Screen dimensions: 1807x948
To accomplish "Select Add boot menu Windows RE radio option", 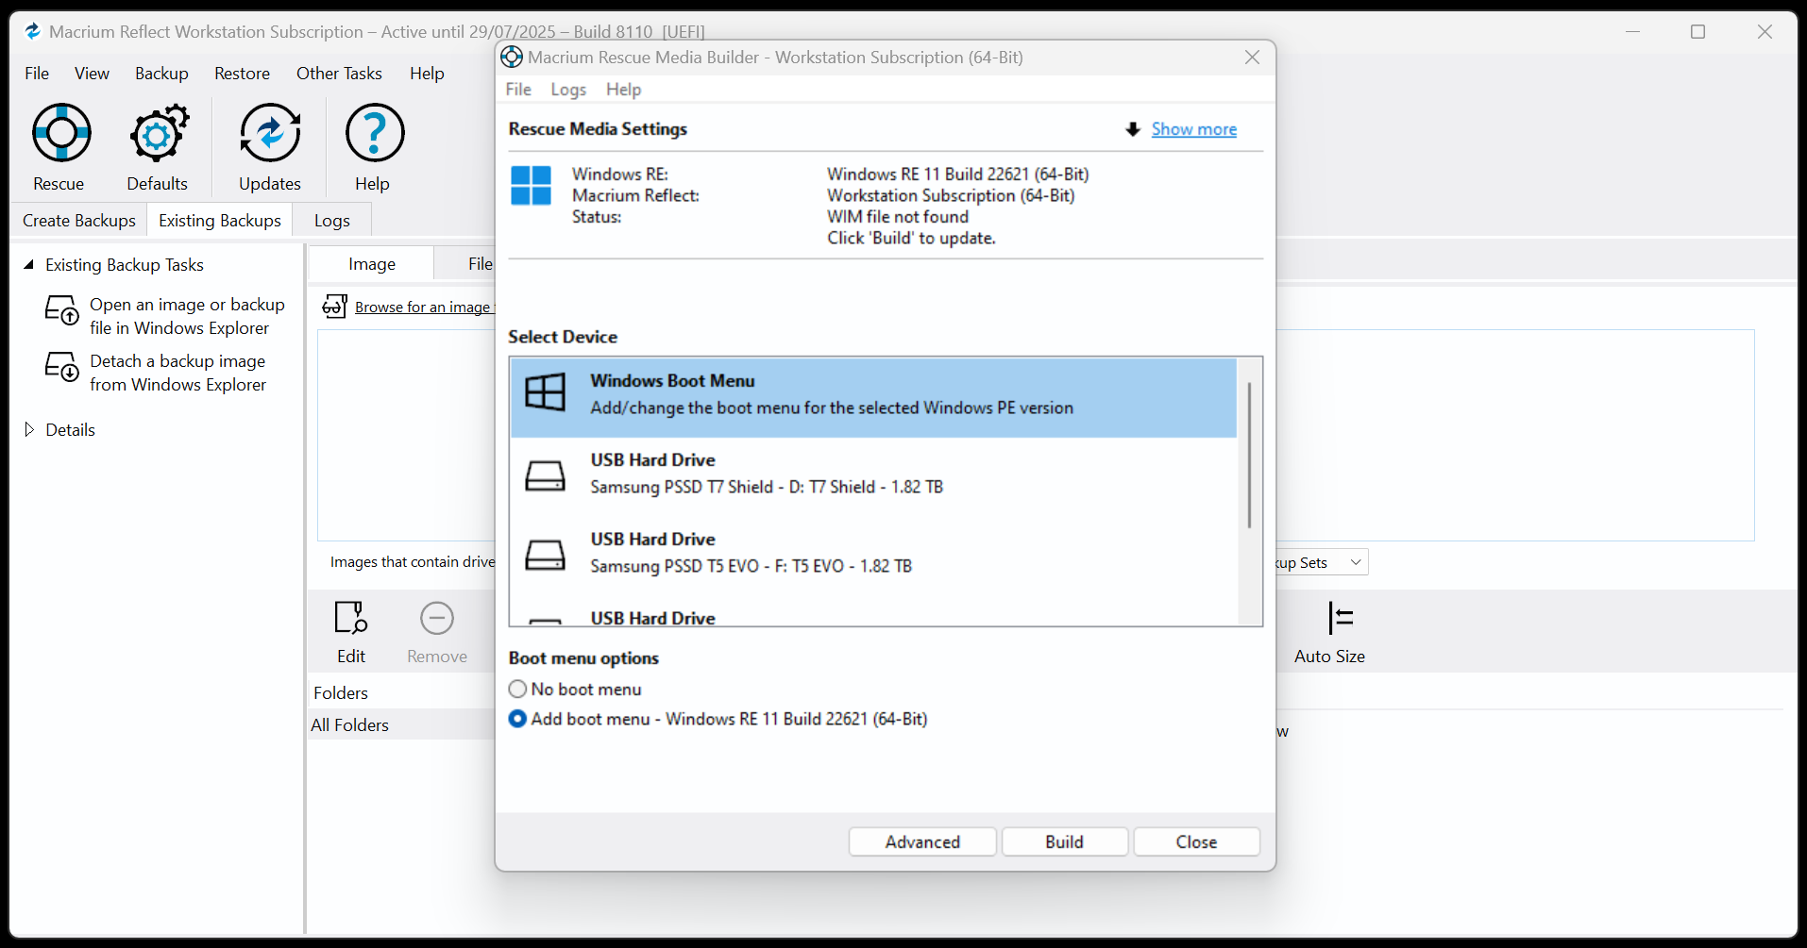I will coord(517,719).
